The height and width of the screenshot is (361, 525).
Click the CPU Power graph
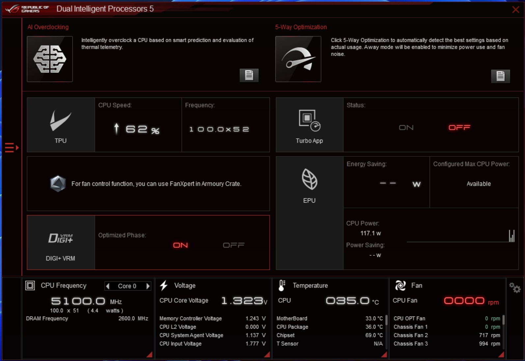460,236
